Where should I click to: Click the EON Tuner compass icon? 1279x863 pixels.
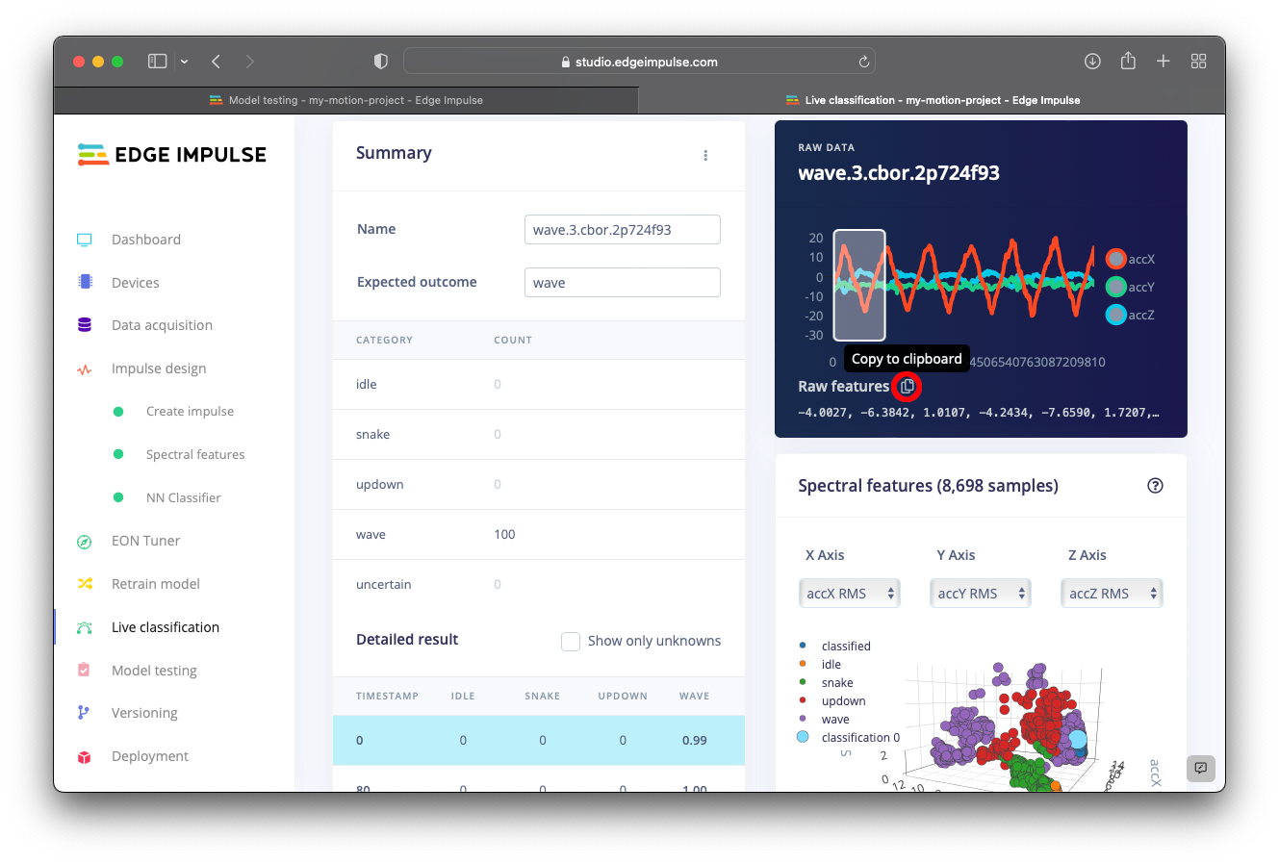[85, 541]
